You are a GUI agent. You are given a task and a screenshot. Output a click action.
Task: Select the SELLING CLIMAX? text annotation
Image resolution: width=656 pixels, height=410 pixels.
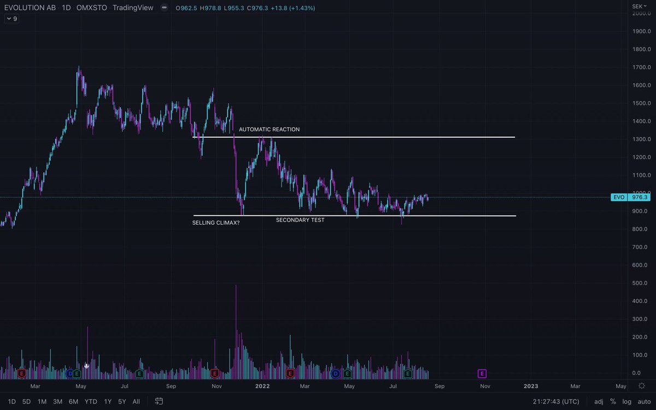click(x=216, y=223)
